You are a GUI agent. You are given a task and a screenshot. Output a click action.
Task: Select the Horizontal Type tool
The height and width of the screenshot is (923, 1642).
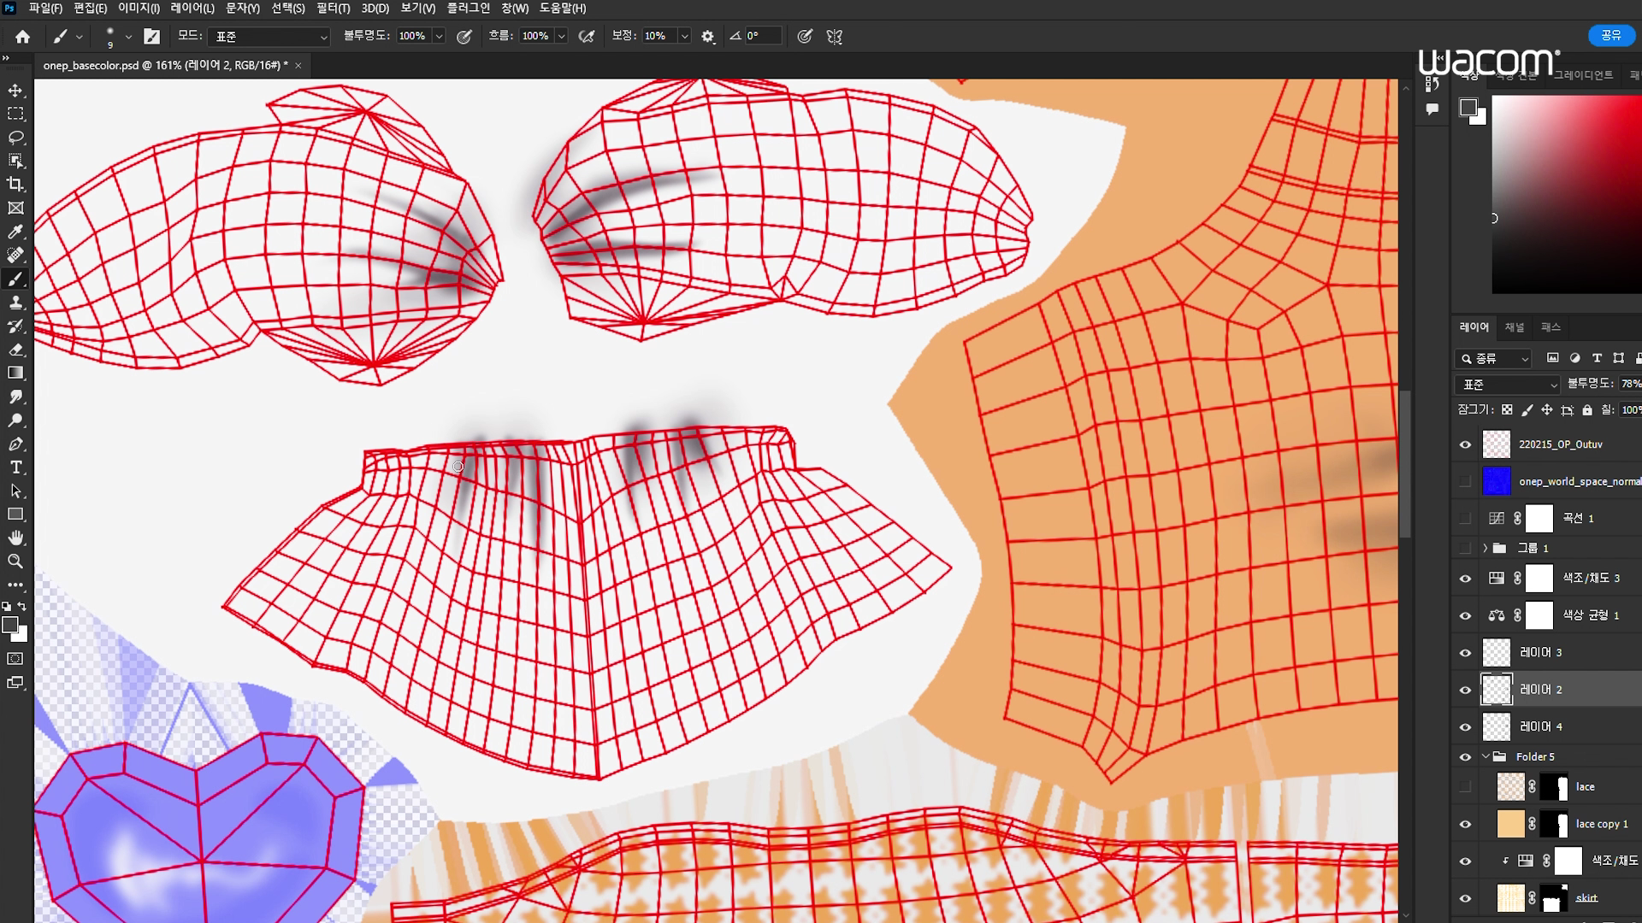(15, 467)
